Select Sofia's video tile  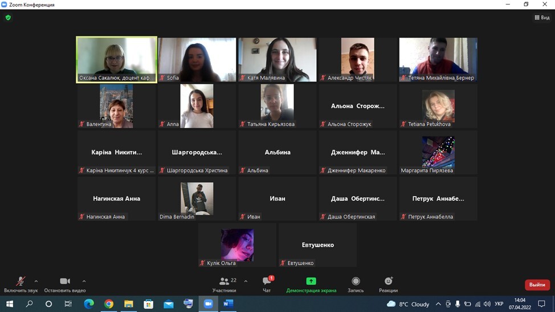[x=197, y=60]
